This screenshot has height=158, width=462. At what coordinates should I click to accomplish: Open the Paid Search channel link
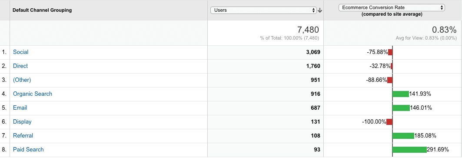coord(28,149)
